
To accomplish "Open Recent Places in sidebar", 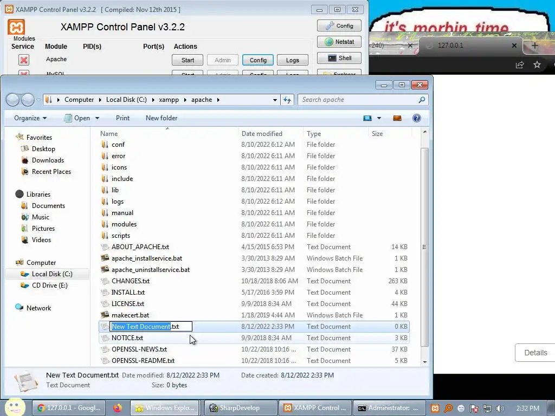I will click(51, 172).
